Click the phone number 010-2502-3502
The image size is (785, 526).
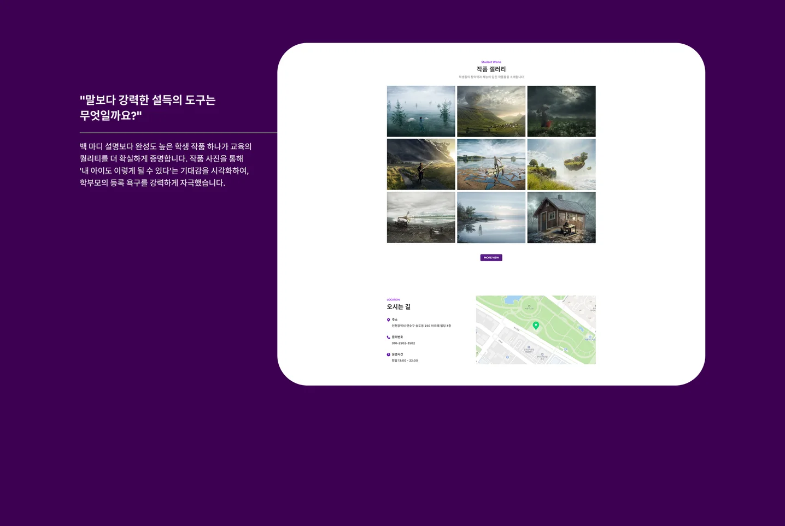pyautogui.click(x=403, y=343)
